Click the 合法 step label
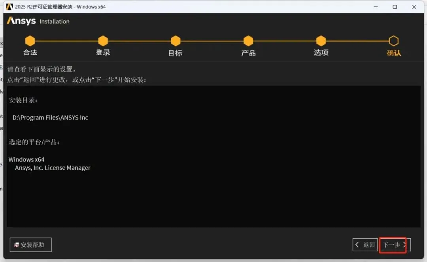 tap(30, 52)
